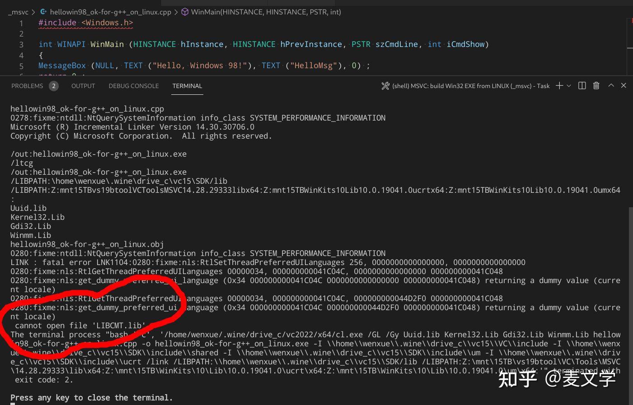Switch to the PROBLEMS tab

coord(27,86)
